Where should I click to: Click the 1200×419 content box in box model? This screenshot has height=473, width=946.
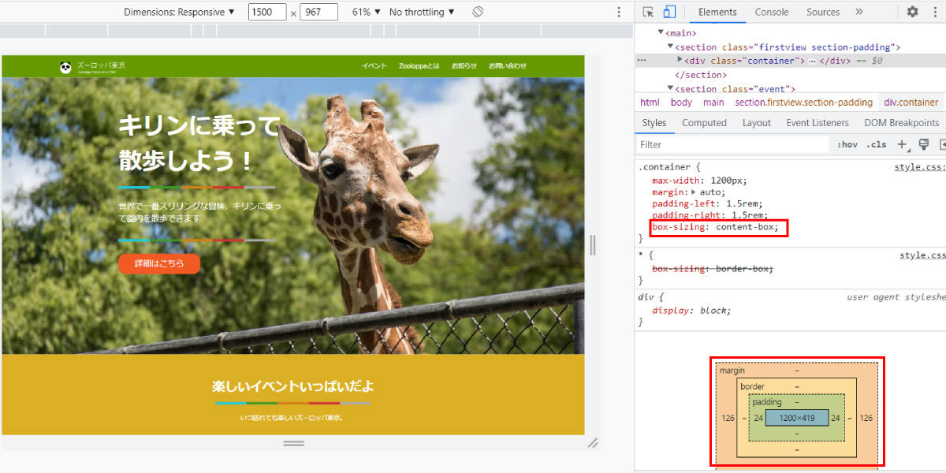click(795, 418)
